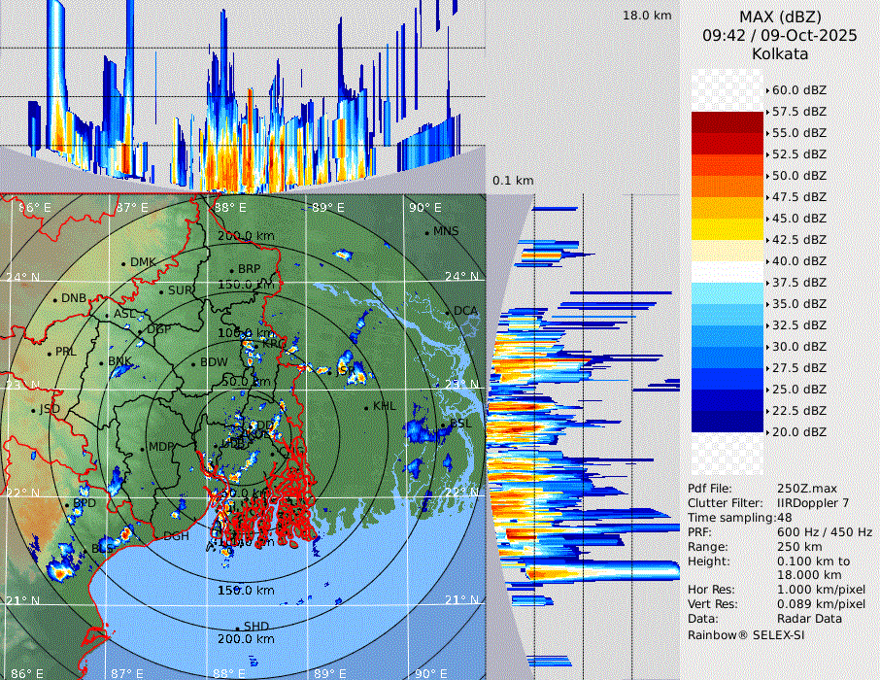This screenshot has height=680, width=880.
Task: Click the 18.0 km height label
Action: coord(647,16)
